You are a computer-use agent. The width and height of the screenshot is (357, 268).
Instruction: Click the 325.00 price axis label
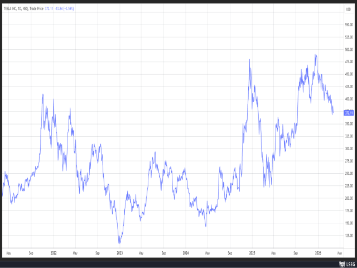click(x=349, y=136)
